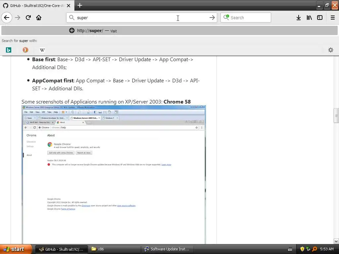Select the GitHub Skulltrail192 tab
Image resolution: width=339 pixels, height=254 pixels.
pos(37,6)
